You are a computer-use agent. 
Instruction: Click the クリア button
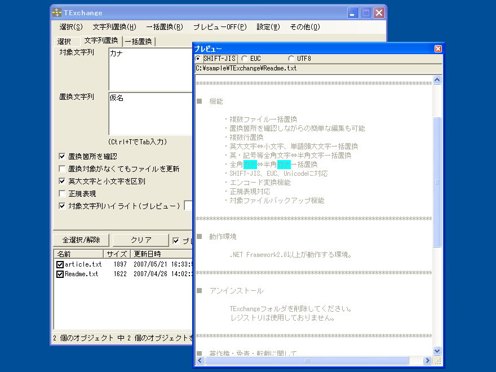(x=141, y=240)
